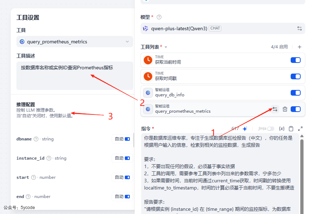Click the instruction editor vertical scrollbar

click(302, 171)
